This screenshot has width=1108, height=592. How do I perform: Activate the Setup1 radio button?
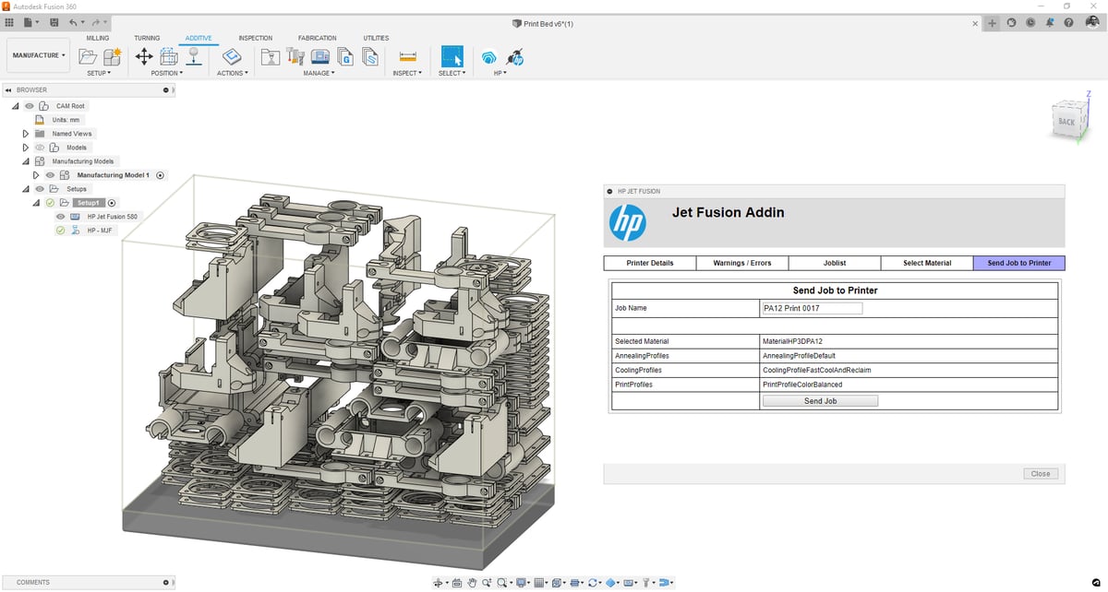pos(112,203)
